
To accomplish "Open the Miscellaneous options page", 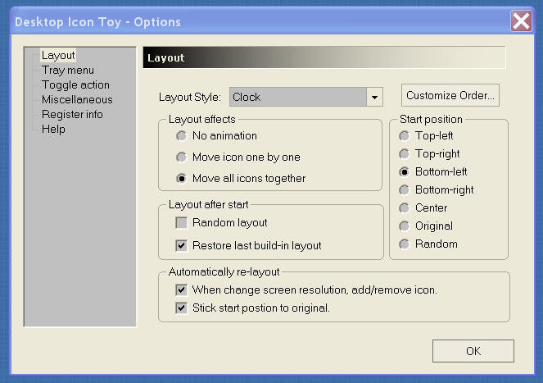I will click(77, 99).
